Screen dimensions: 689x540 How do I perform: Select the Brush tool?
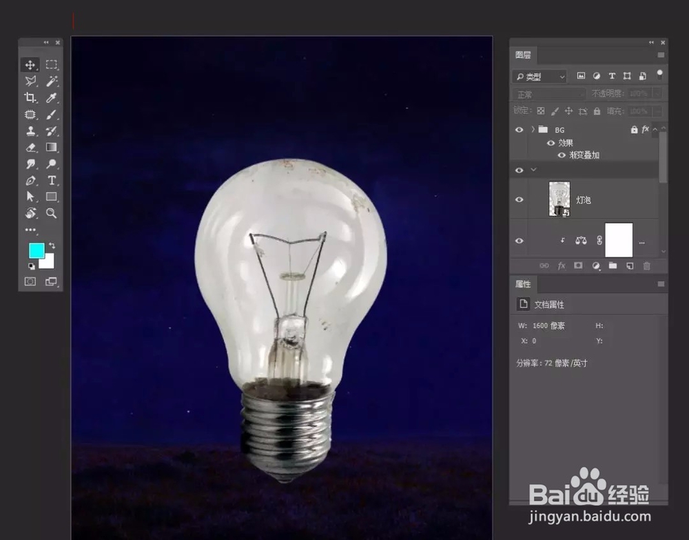[52, 114]
